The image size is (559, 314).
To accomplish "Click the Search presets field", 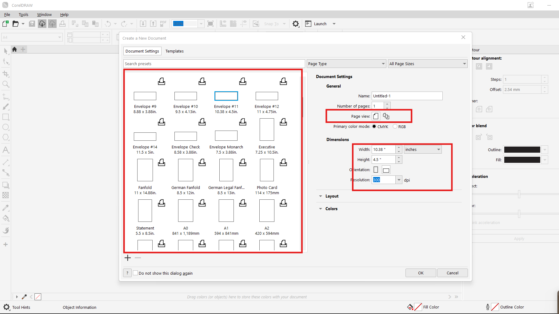I will [x=214, y=64].
